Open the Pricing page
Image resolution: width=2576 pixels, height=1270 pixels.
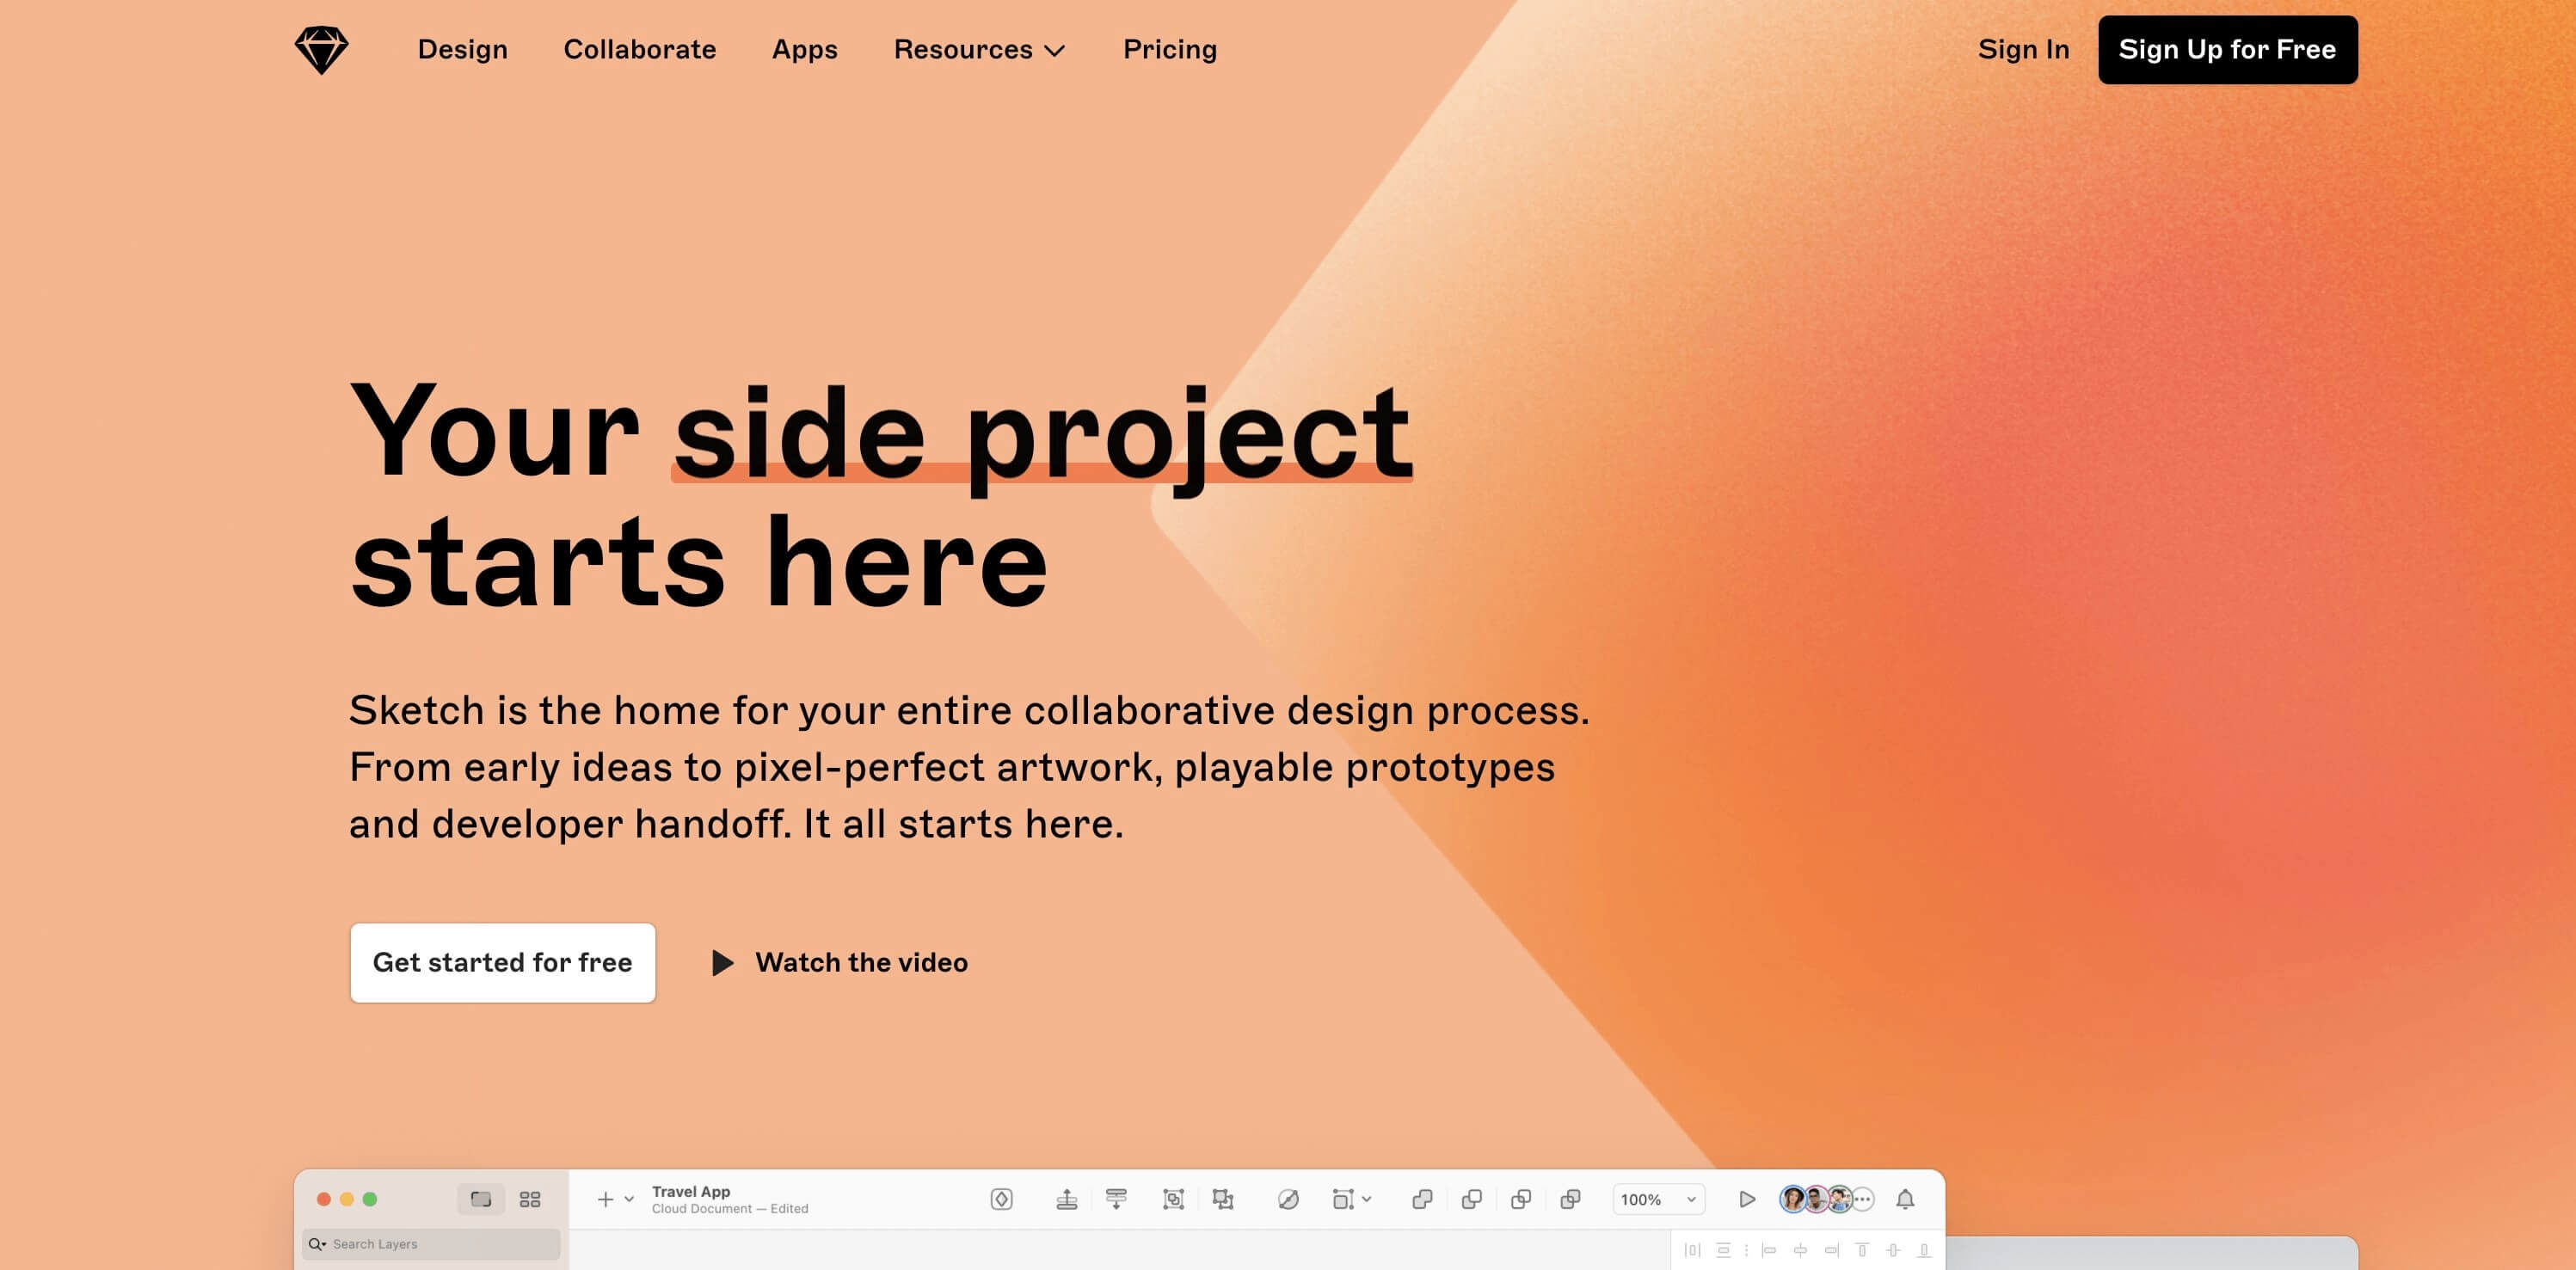1169,50
